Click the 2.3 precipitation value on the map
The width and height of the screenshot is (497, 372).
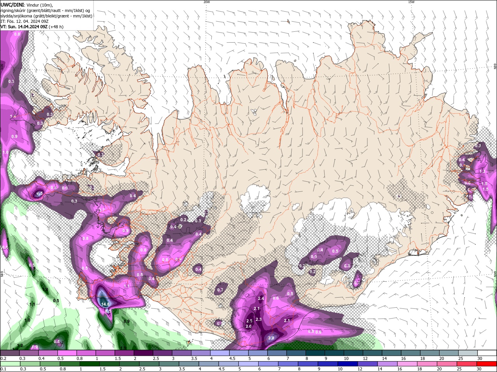click(259, 319)
